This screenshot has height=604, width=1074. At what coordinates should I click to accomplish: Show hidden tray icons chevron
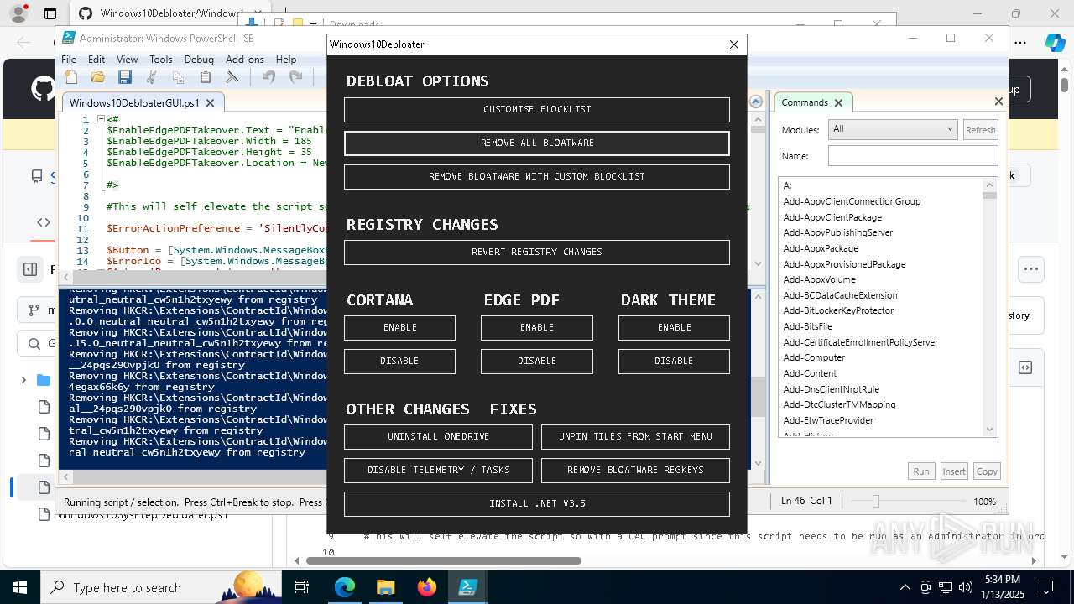[905, 587]
